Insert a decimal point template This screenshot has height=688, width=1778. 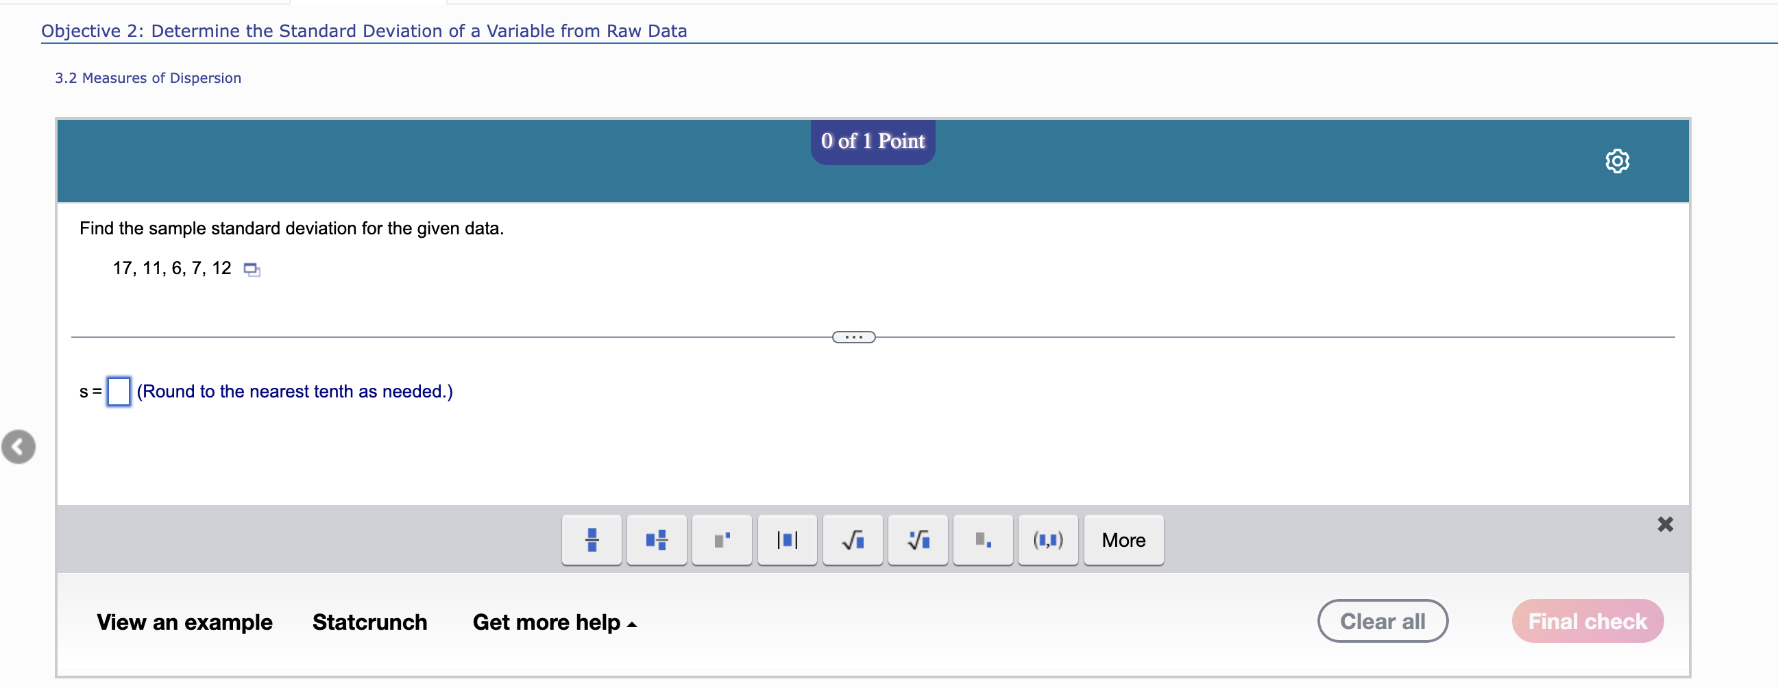pos(983,539)
